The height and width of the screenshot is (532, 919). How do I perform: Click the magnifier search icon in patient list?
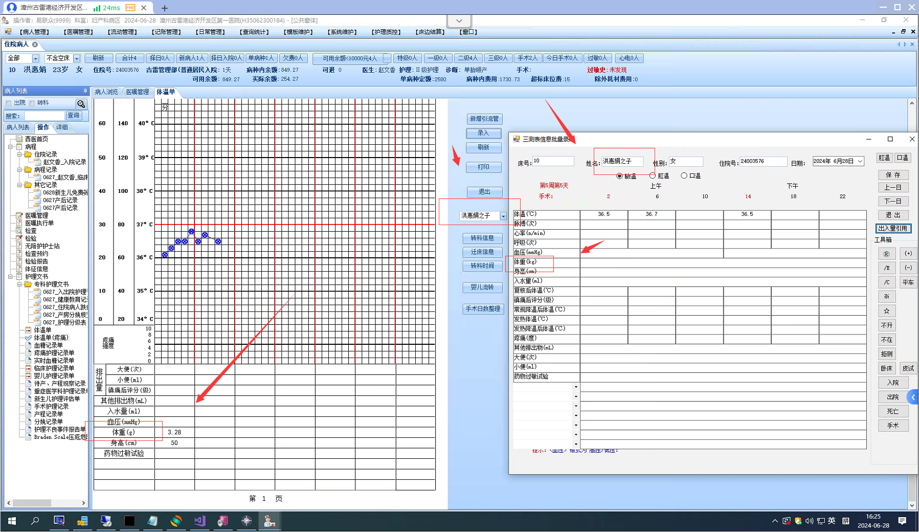81,104
